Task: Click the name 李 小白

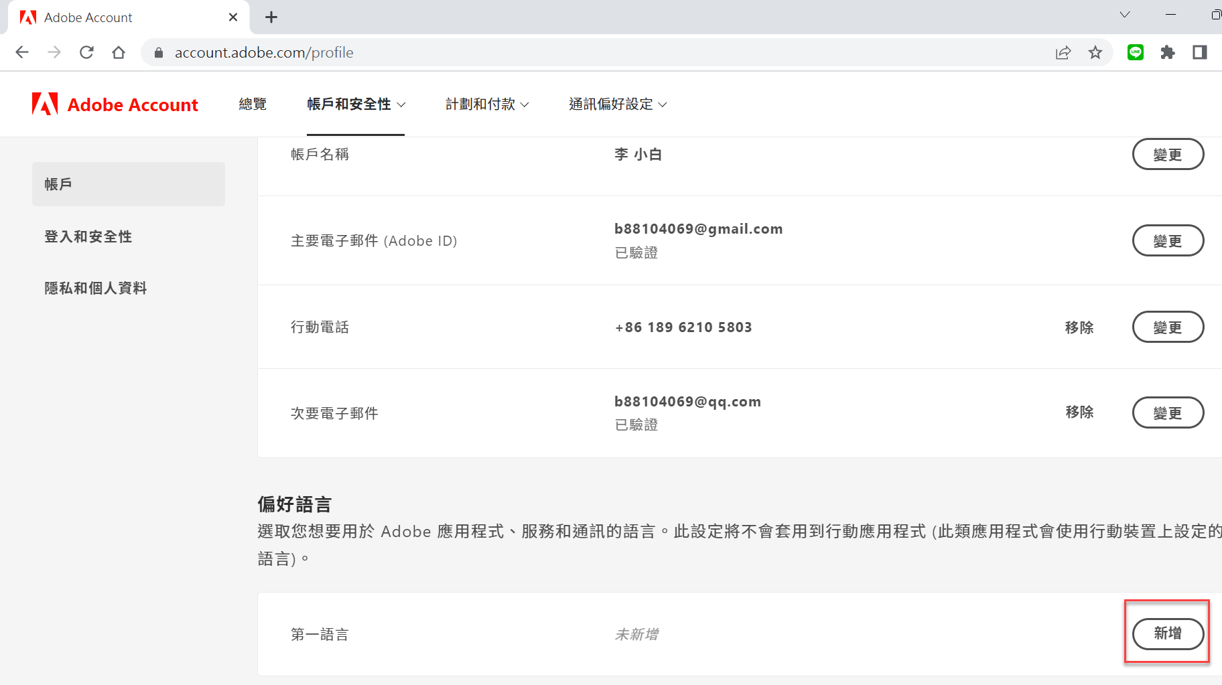Action: click(x=638, y=155)
